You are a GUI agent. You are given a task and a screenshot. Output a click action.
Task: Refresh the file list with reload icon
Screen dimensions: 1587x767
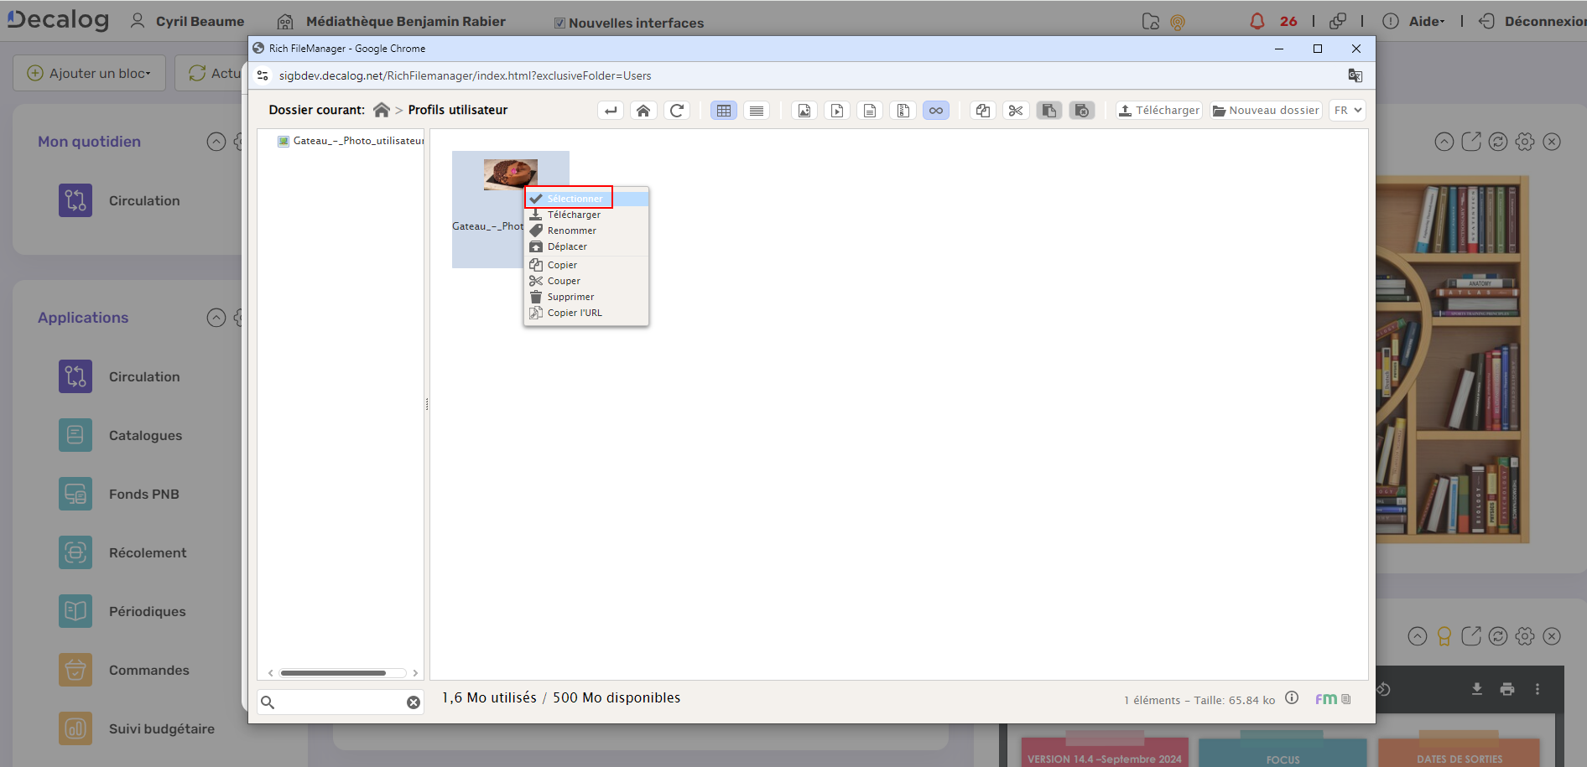pyautogui.click(x=677, y=111)
